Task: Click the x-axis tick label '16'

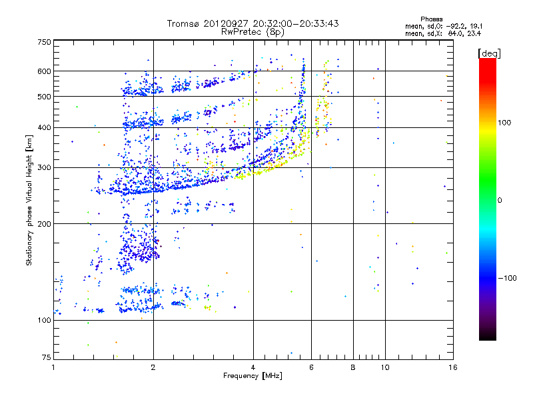Action: pyautogui.click(x=453, y=367)
